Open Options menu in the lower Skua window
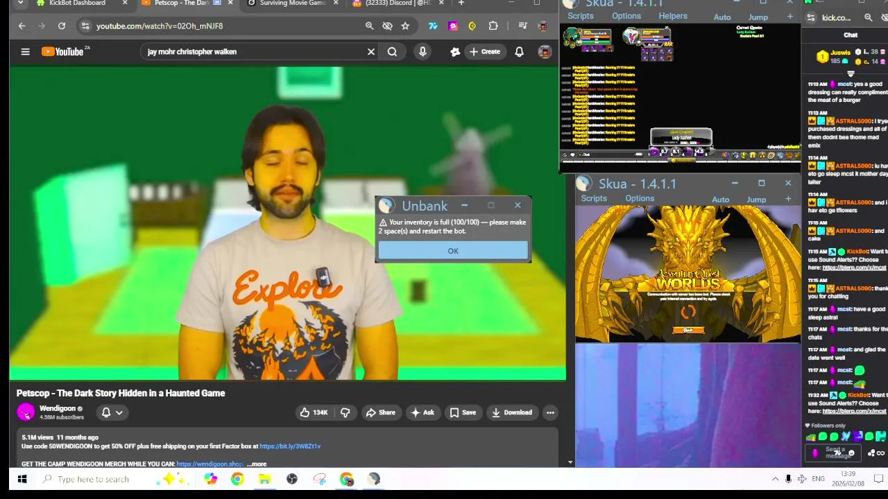888x499 pixels. [640, 198]
